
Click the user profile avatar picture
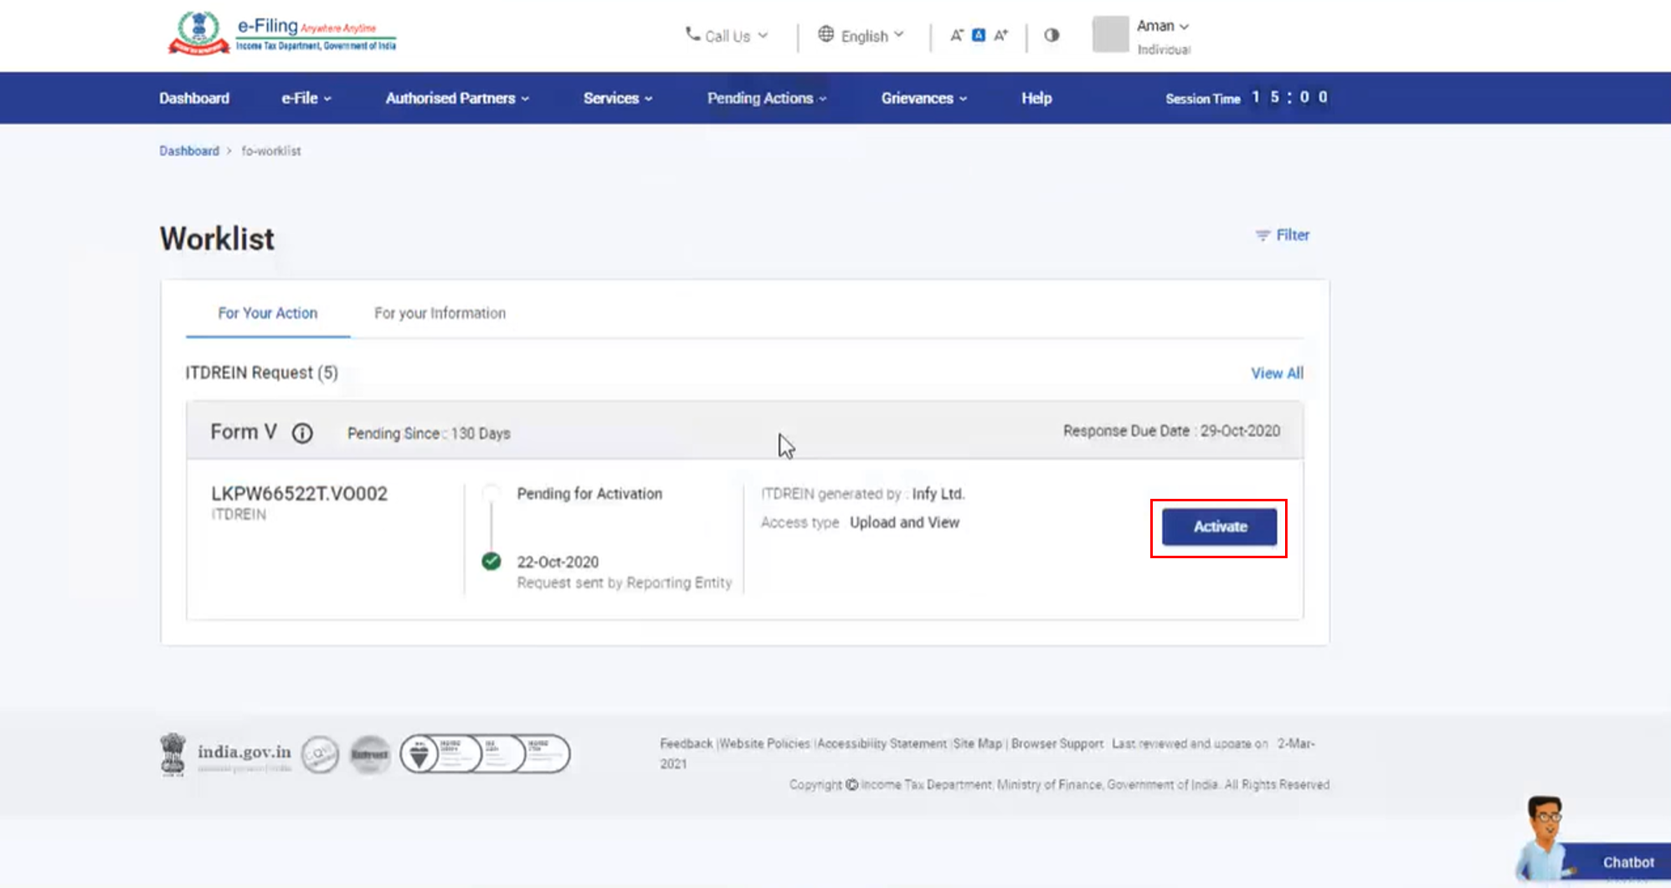click(1110, 35)
